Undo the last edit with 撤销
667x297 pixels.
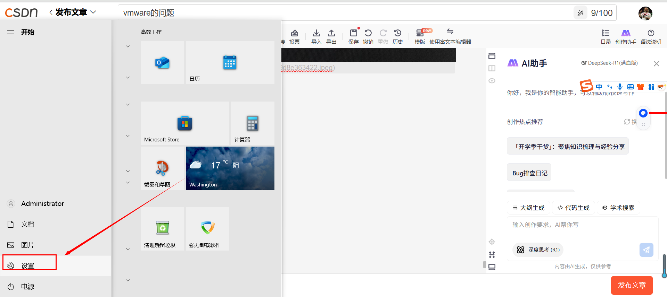click(368, 37)
